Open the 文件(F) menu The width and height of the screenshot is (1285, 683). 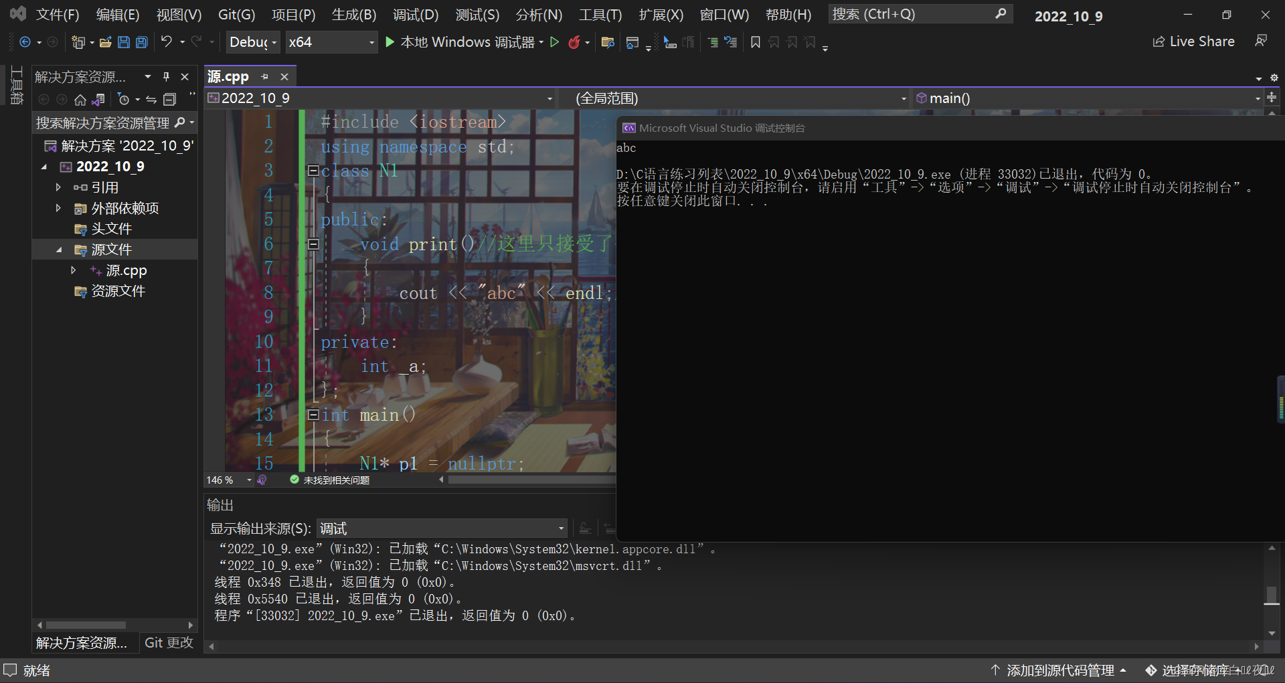pos(58,15)
